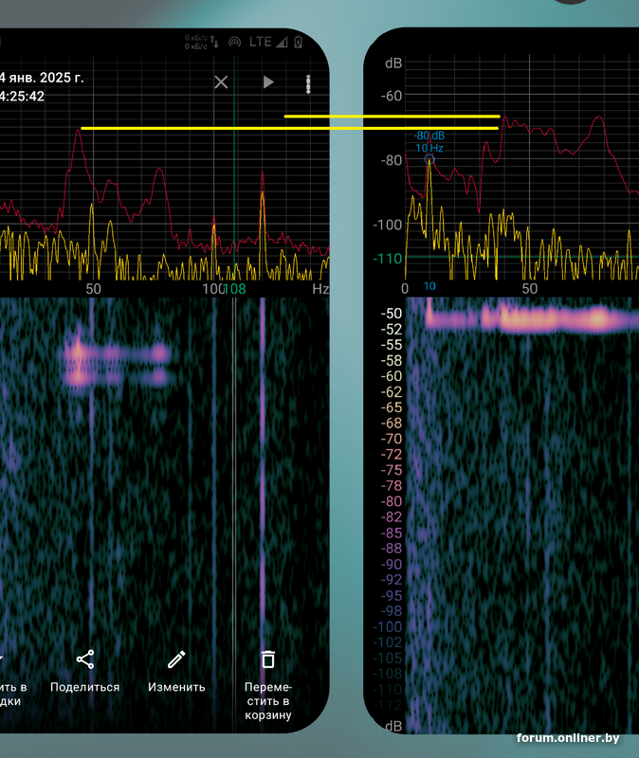Click the 'Поделиться' label

click(85, 687)
